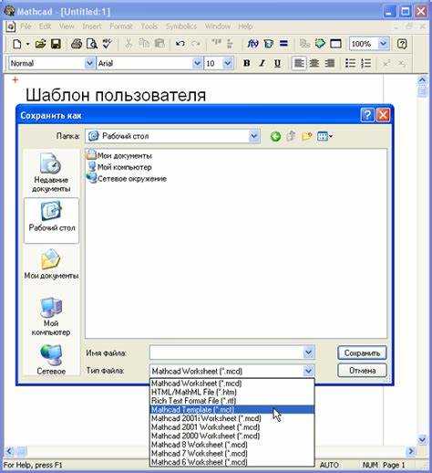Screen dimensions: 432x473
Task: Click the Calculate equals-sign icon
Action: 283,44
